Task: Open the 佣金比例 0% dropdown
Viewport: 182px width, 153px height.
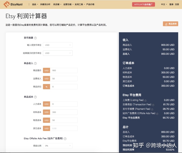Action: (x=58, y=146)
